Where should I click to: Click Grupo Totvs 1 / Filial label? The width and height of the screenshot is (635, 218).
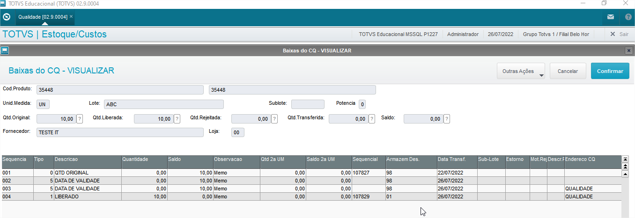[x=556, y=34]
